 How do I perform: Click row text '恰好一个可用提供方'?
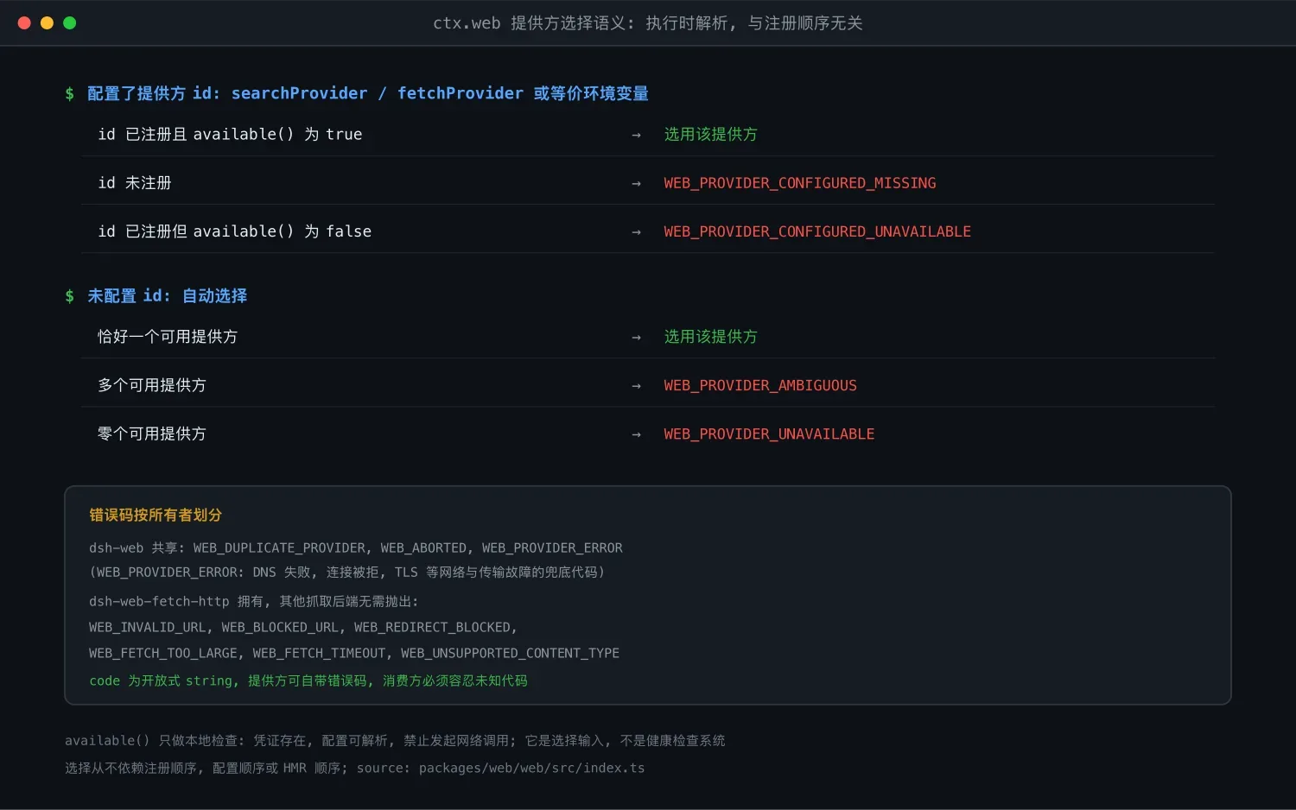point(168,337)
